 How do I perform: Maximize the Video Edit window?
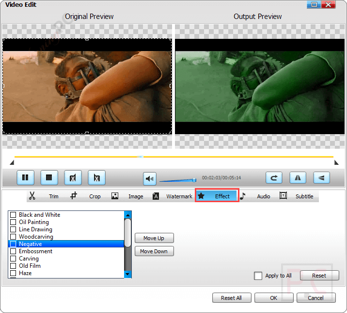click(314, 5)
